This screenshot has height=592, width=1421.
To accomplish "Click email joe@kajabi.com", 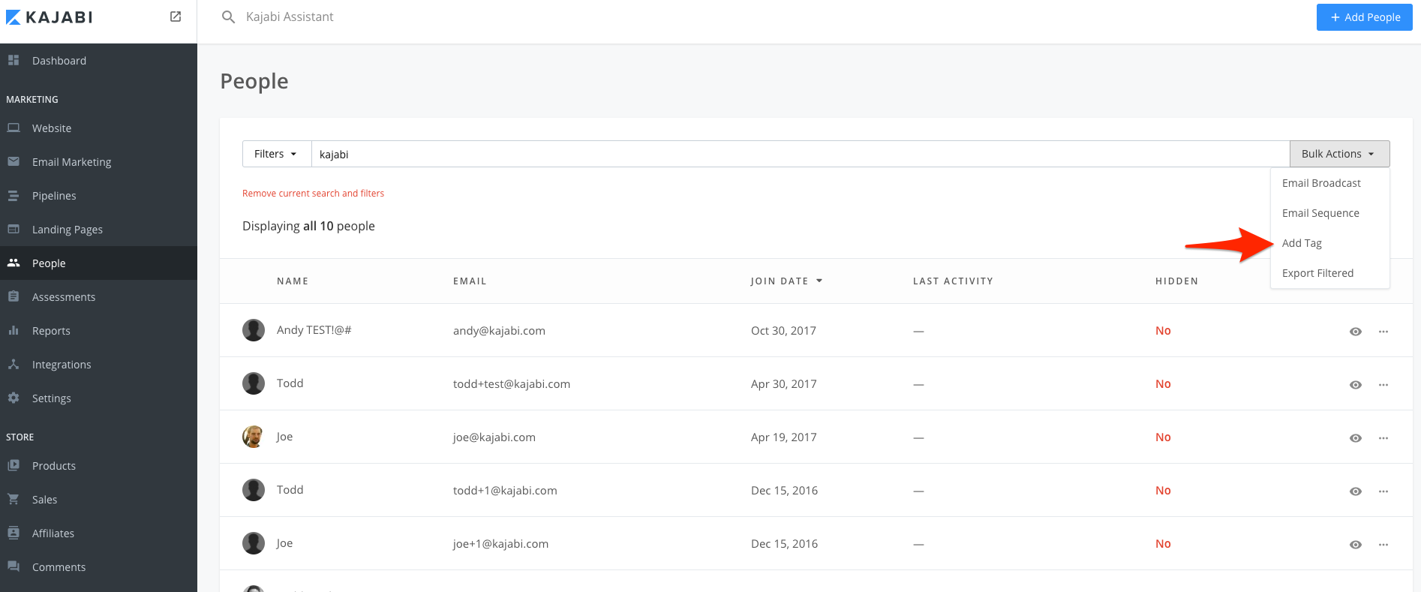I will pyautogui.click(x=494, y=437).
